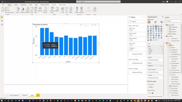This screenshot has width=182, height=102.
Task: Switch to the Modeling ribbon tab
Action: pyautogui.click(x=23, y=5)
